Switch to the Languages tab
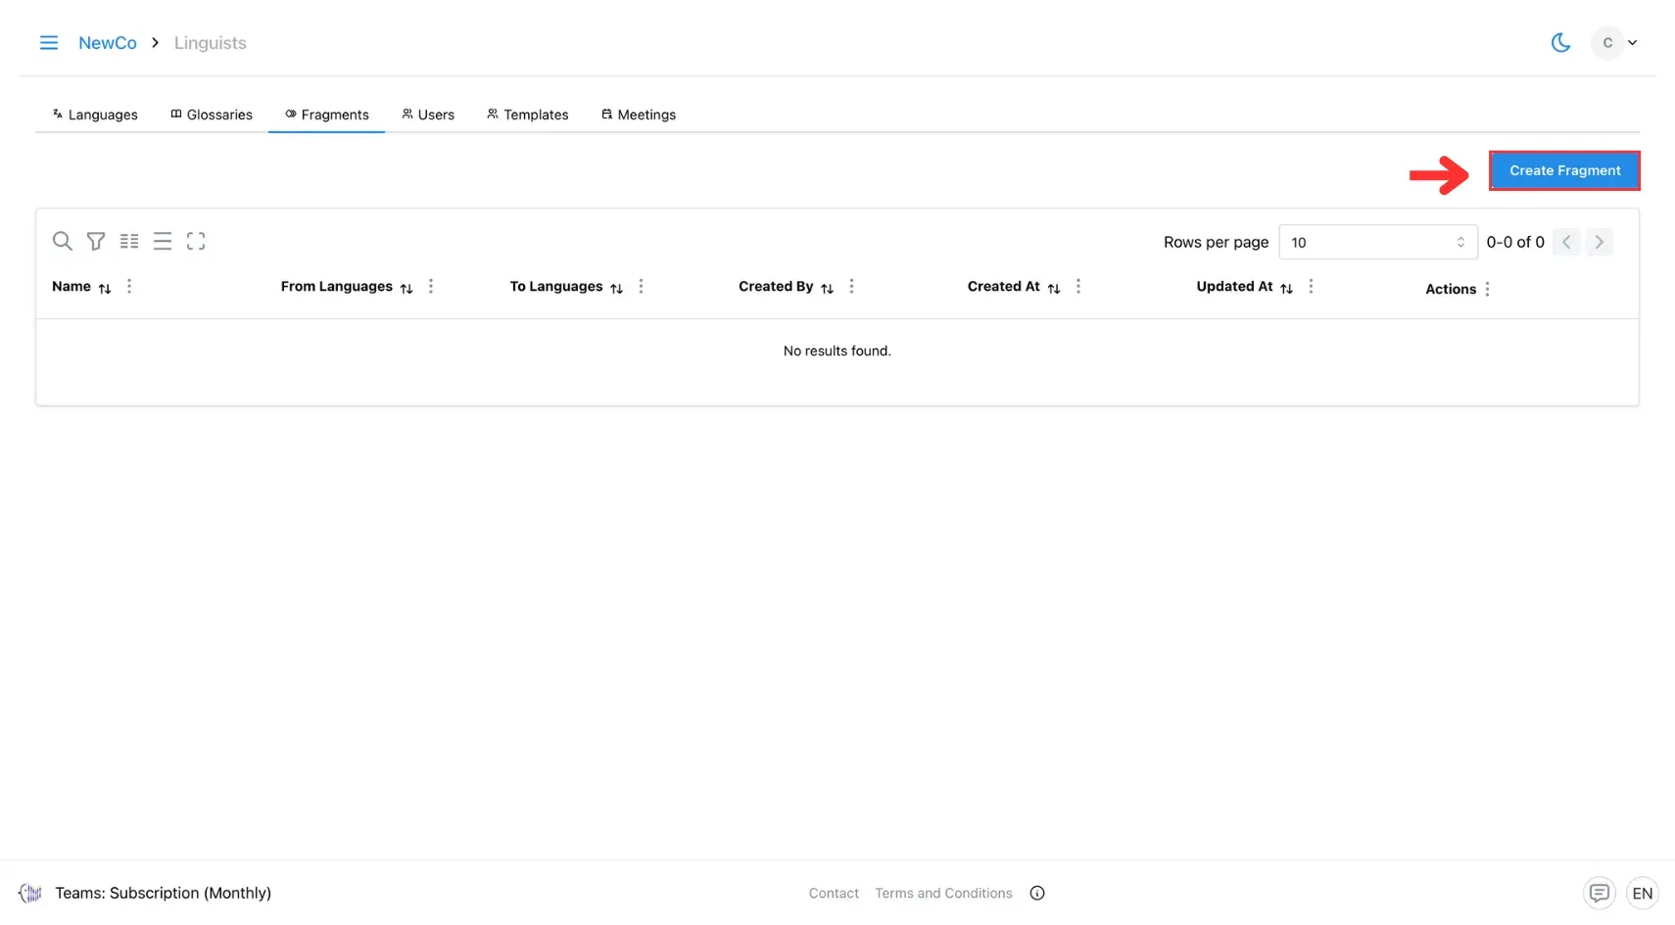1675x925 pixels. pyautogui.click(x=95, y=115)
